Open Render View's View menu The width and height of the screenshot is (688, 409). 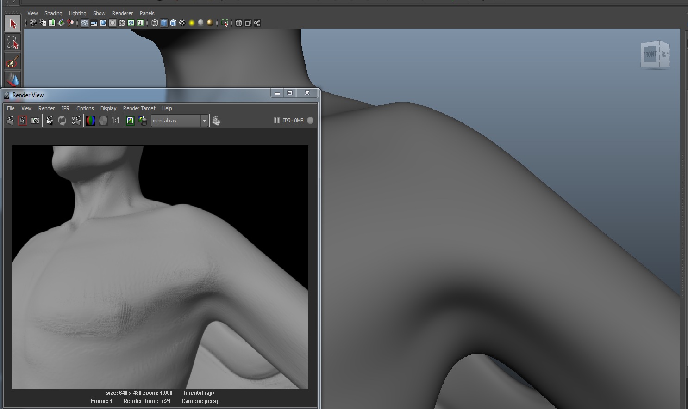[26, 109]
